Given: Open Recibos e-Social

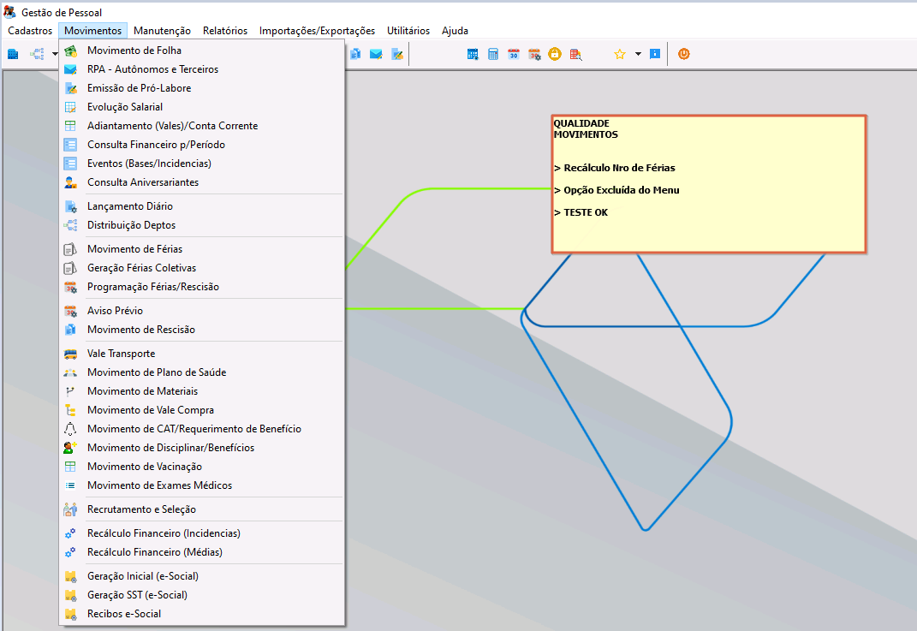Looking at the screenshot, I should pyautogui.click(x=202, y=614).
